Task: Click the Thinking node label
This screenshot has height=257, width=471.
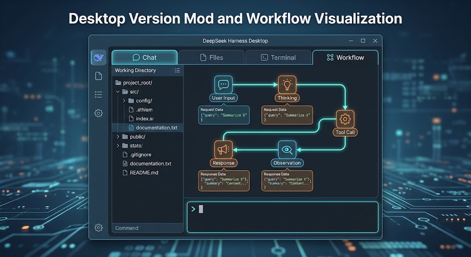Action: [x=287, y=98]
